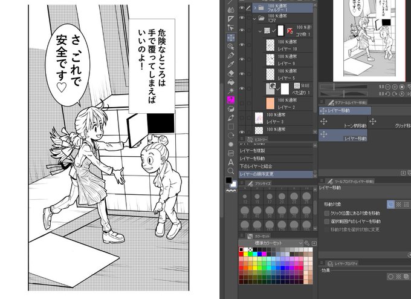
Task: Reset the canvas rotation in Navigator
Action: 402,94
